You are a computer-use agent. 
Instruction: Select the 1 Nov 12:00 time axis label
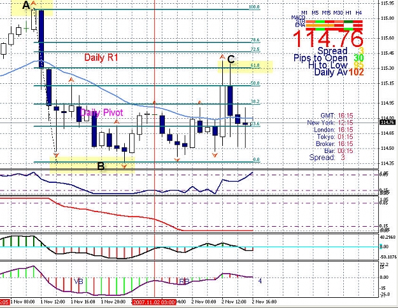[53, 302]
